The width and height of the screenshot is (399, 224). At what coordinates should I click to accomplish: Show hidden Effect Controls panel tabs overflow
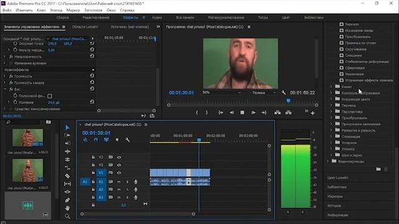pos(158,27)
